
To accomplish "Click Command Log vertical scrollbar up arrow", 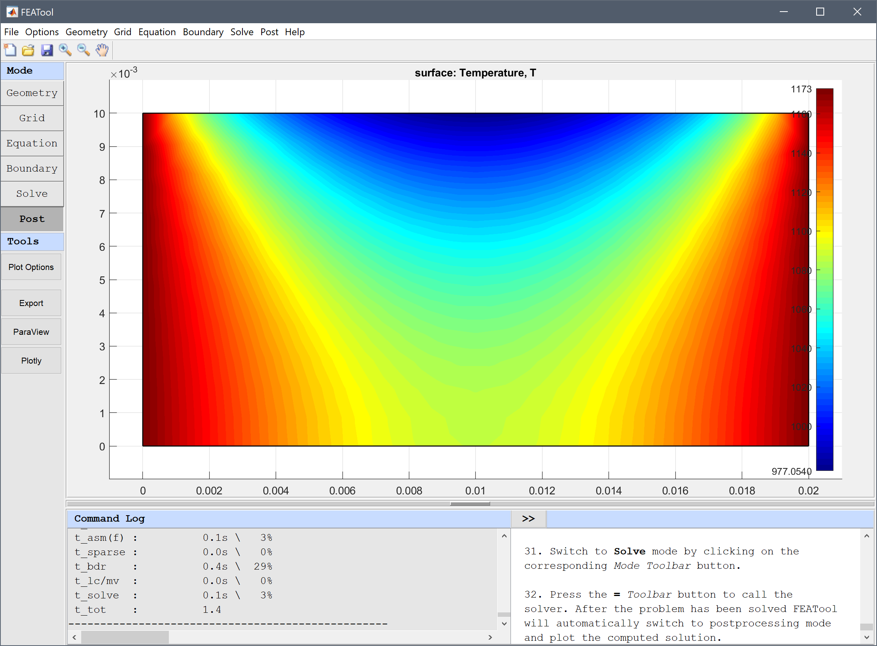I will coord(504,536).
